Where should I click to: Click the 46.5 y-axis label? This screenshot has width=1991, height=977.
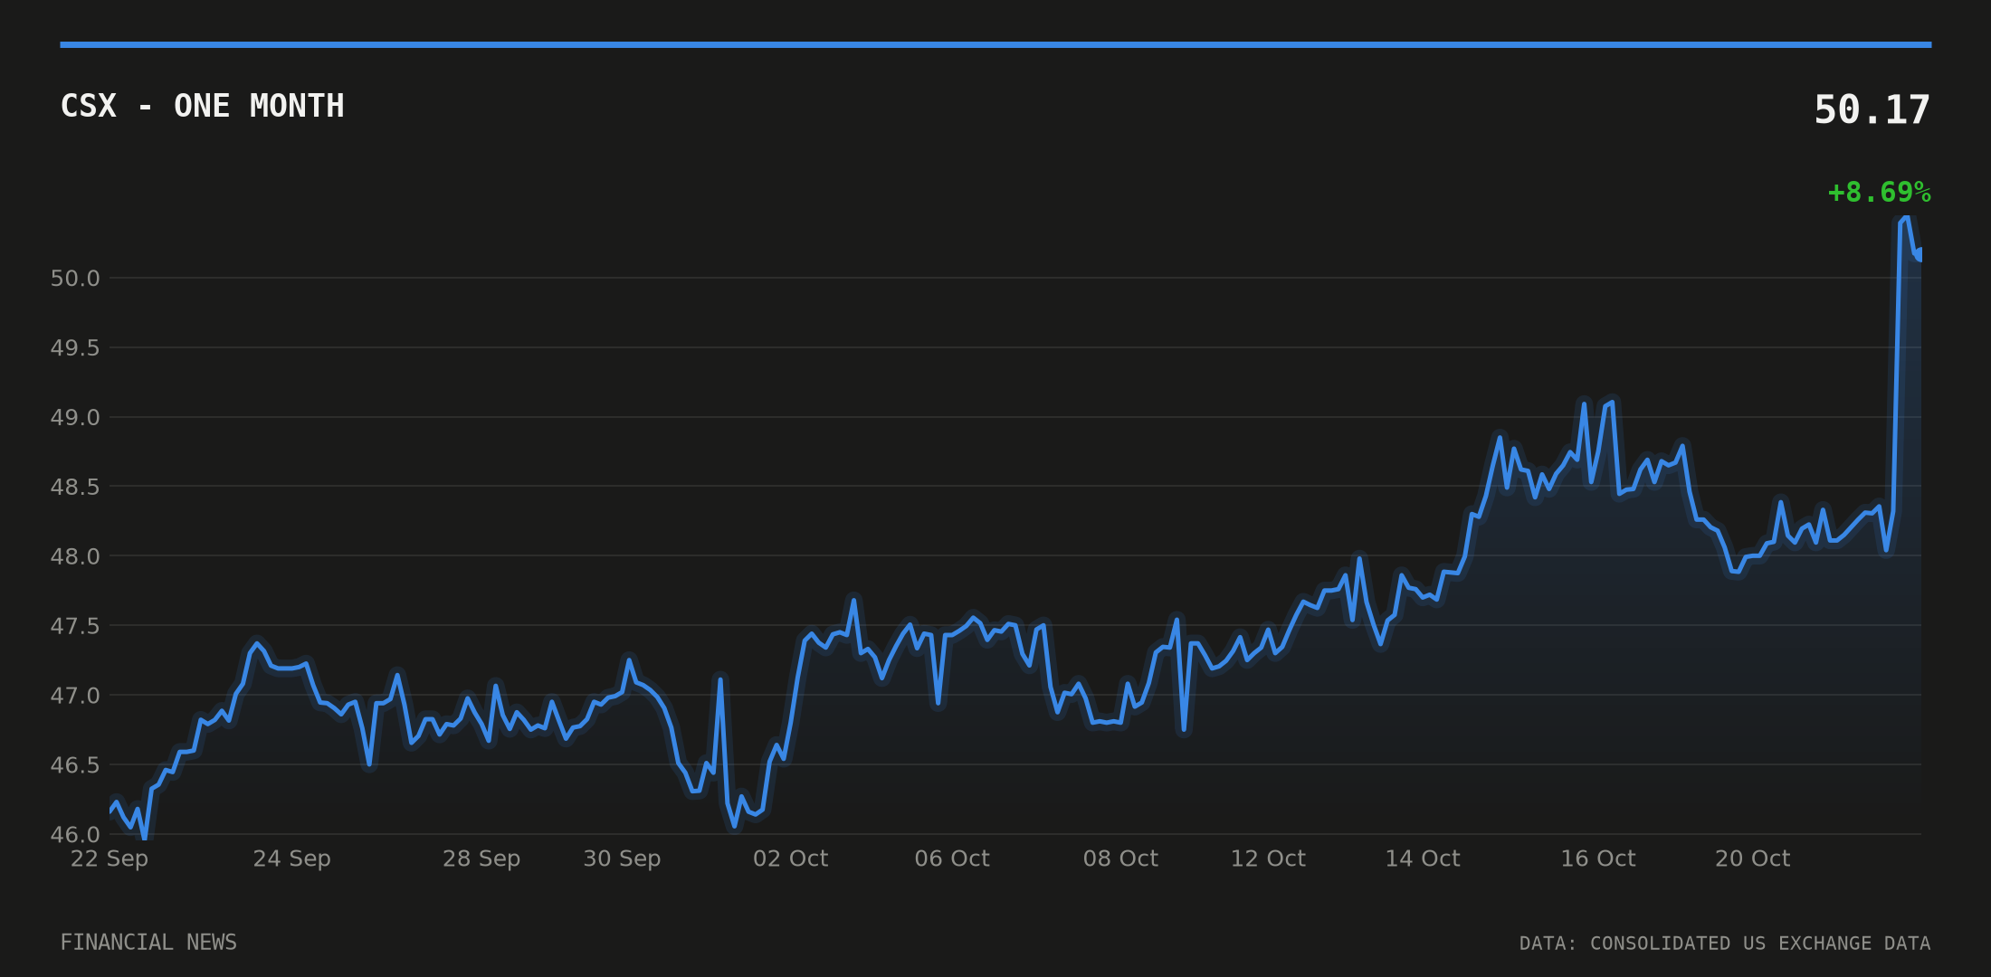(75, 765)
